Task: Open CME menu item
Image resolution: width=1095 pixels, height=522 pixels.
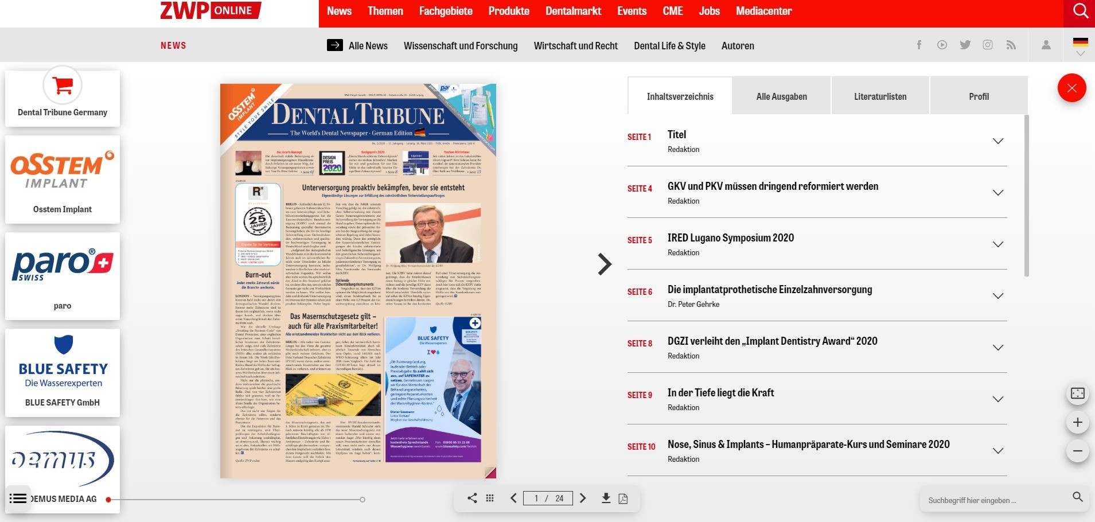Action: (673, 11)
